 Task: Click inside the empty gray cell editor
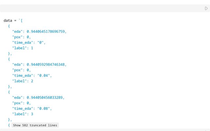98,9
